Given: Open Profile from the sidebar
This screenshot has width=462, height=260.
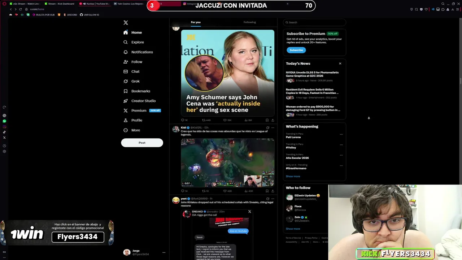Looking at the screenshot, I should [133, 120].
